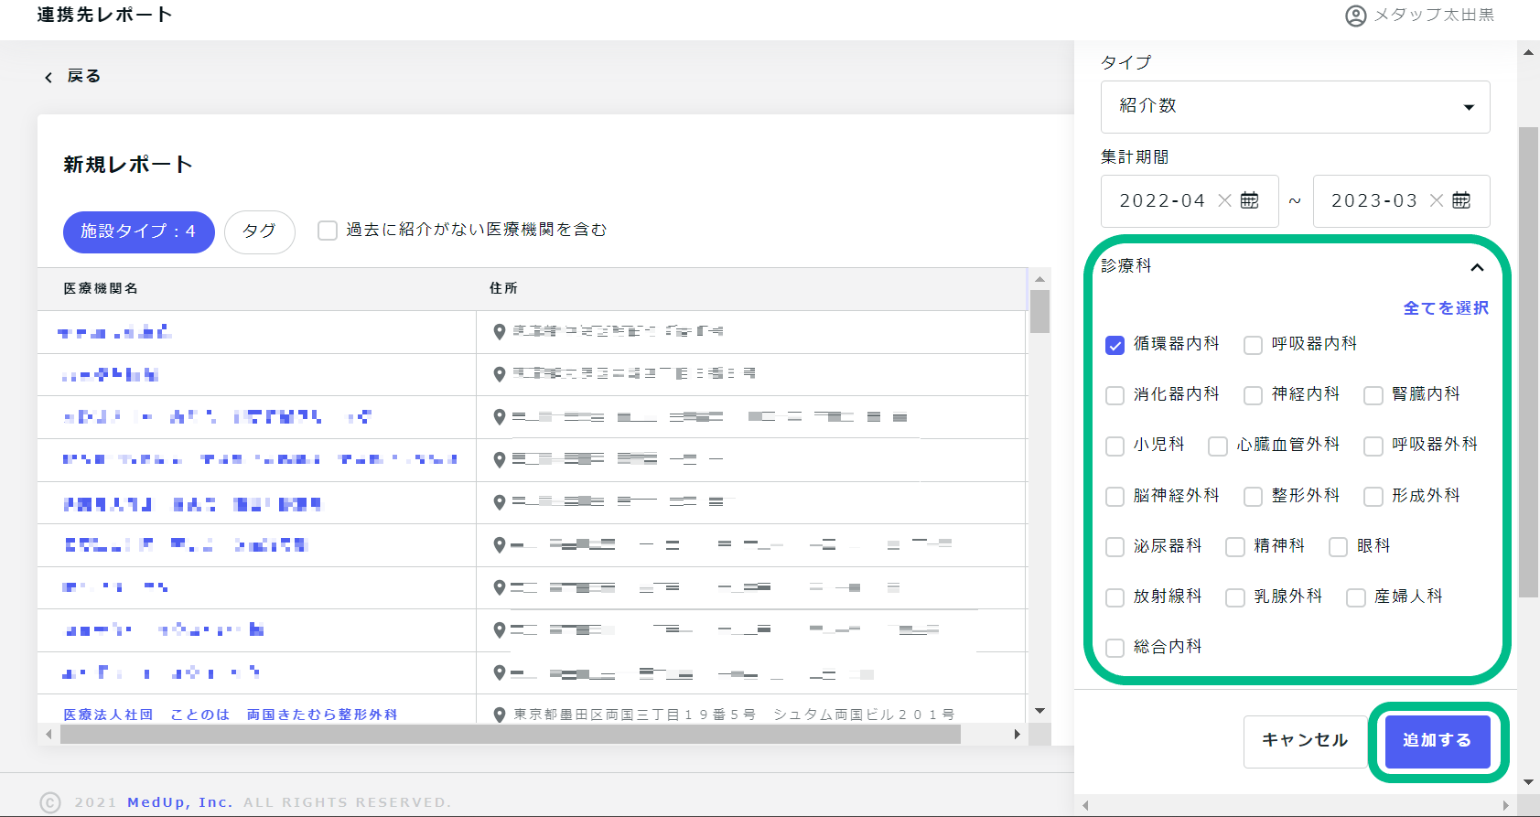The height and width of the screenshot is (817, 1540).
Task: Enable 過去に紹介がない医療機関を含む checkbox
Action: click(328, 231)
